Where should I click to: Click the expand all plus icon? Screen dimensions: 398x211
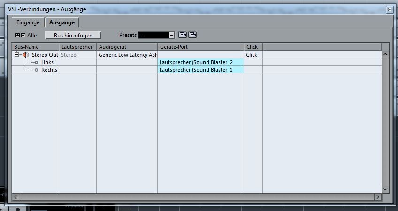(17, 36)
